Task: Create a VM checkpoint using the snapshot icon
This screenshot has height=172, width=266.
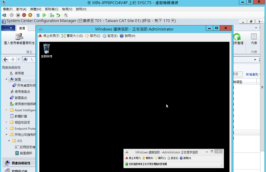Action: click(52, 15)
